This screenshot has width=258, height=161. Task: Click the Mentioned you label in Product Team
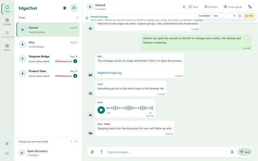pos(63,76)
